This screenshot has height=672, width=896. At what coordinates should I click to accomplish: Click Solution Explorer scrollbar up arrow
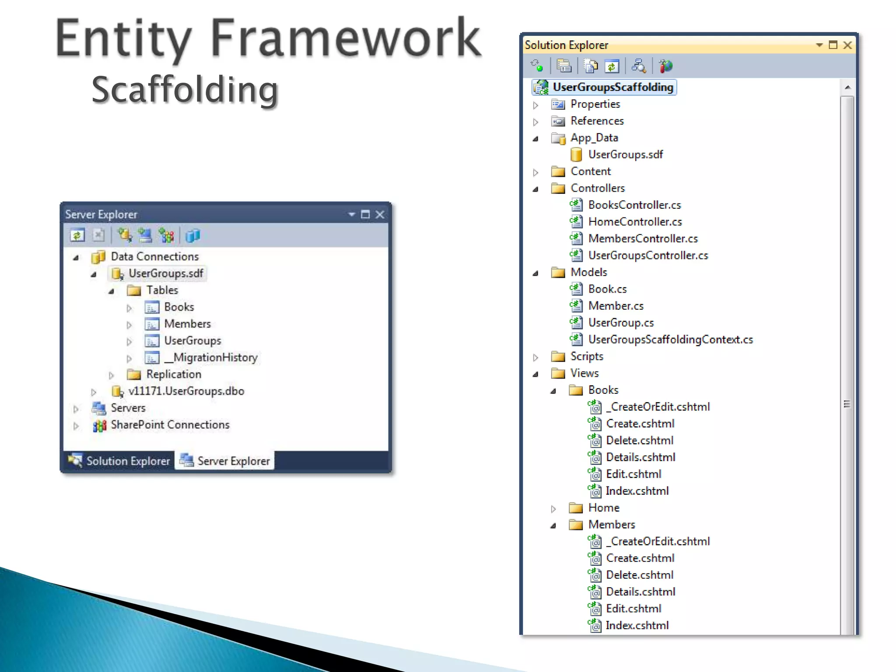(847, 87)
